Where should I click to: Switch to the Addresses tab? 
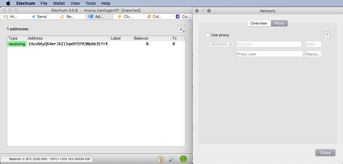(99, 16)
